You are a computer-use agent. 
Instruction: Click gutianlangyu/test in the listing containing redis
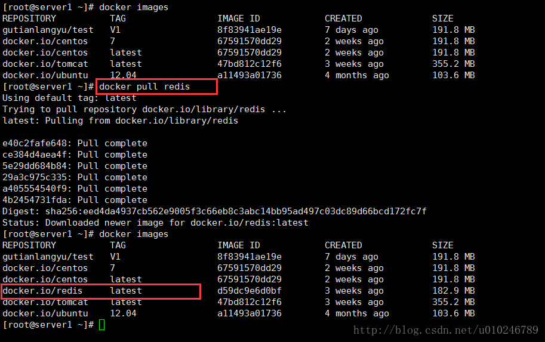click(48, 257)
